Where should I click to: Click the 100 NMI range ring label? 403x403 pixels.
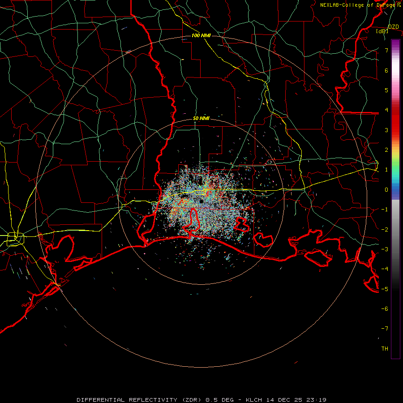coord(201,35)
